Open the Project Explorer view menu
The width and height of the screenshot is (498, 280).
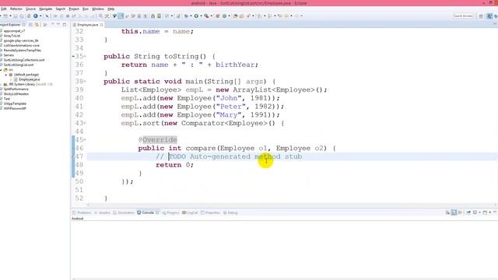point(52,24)
